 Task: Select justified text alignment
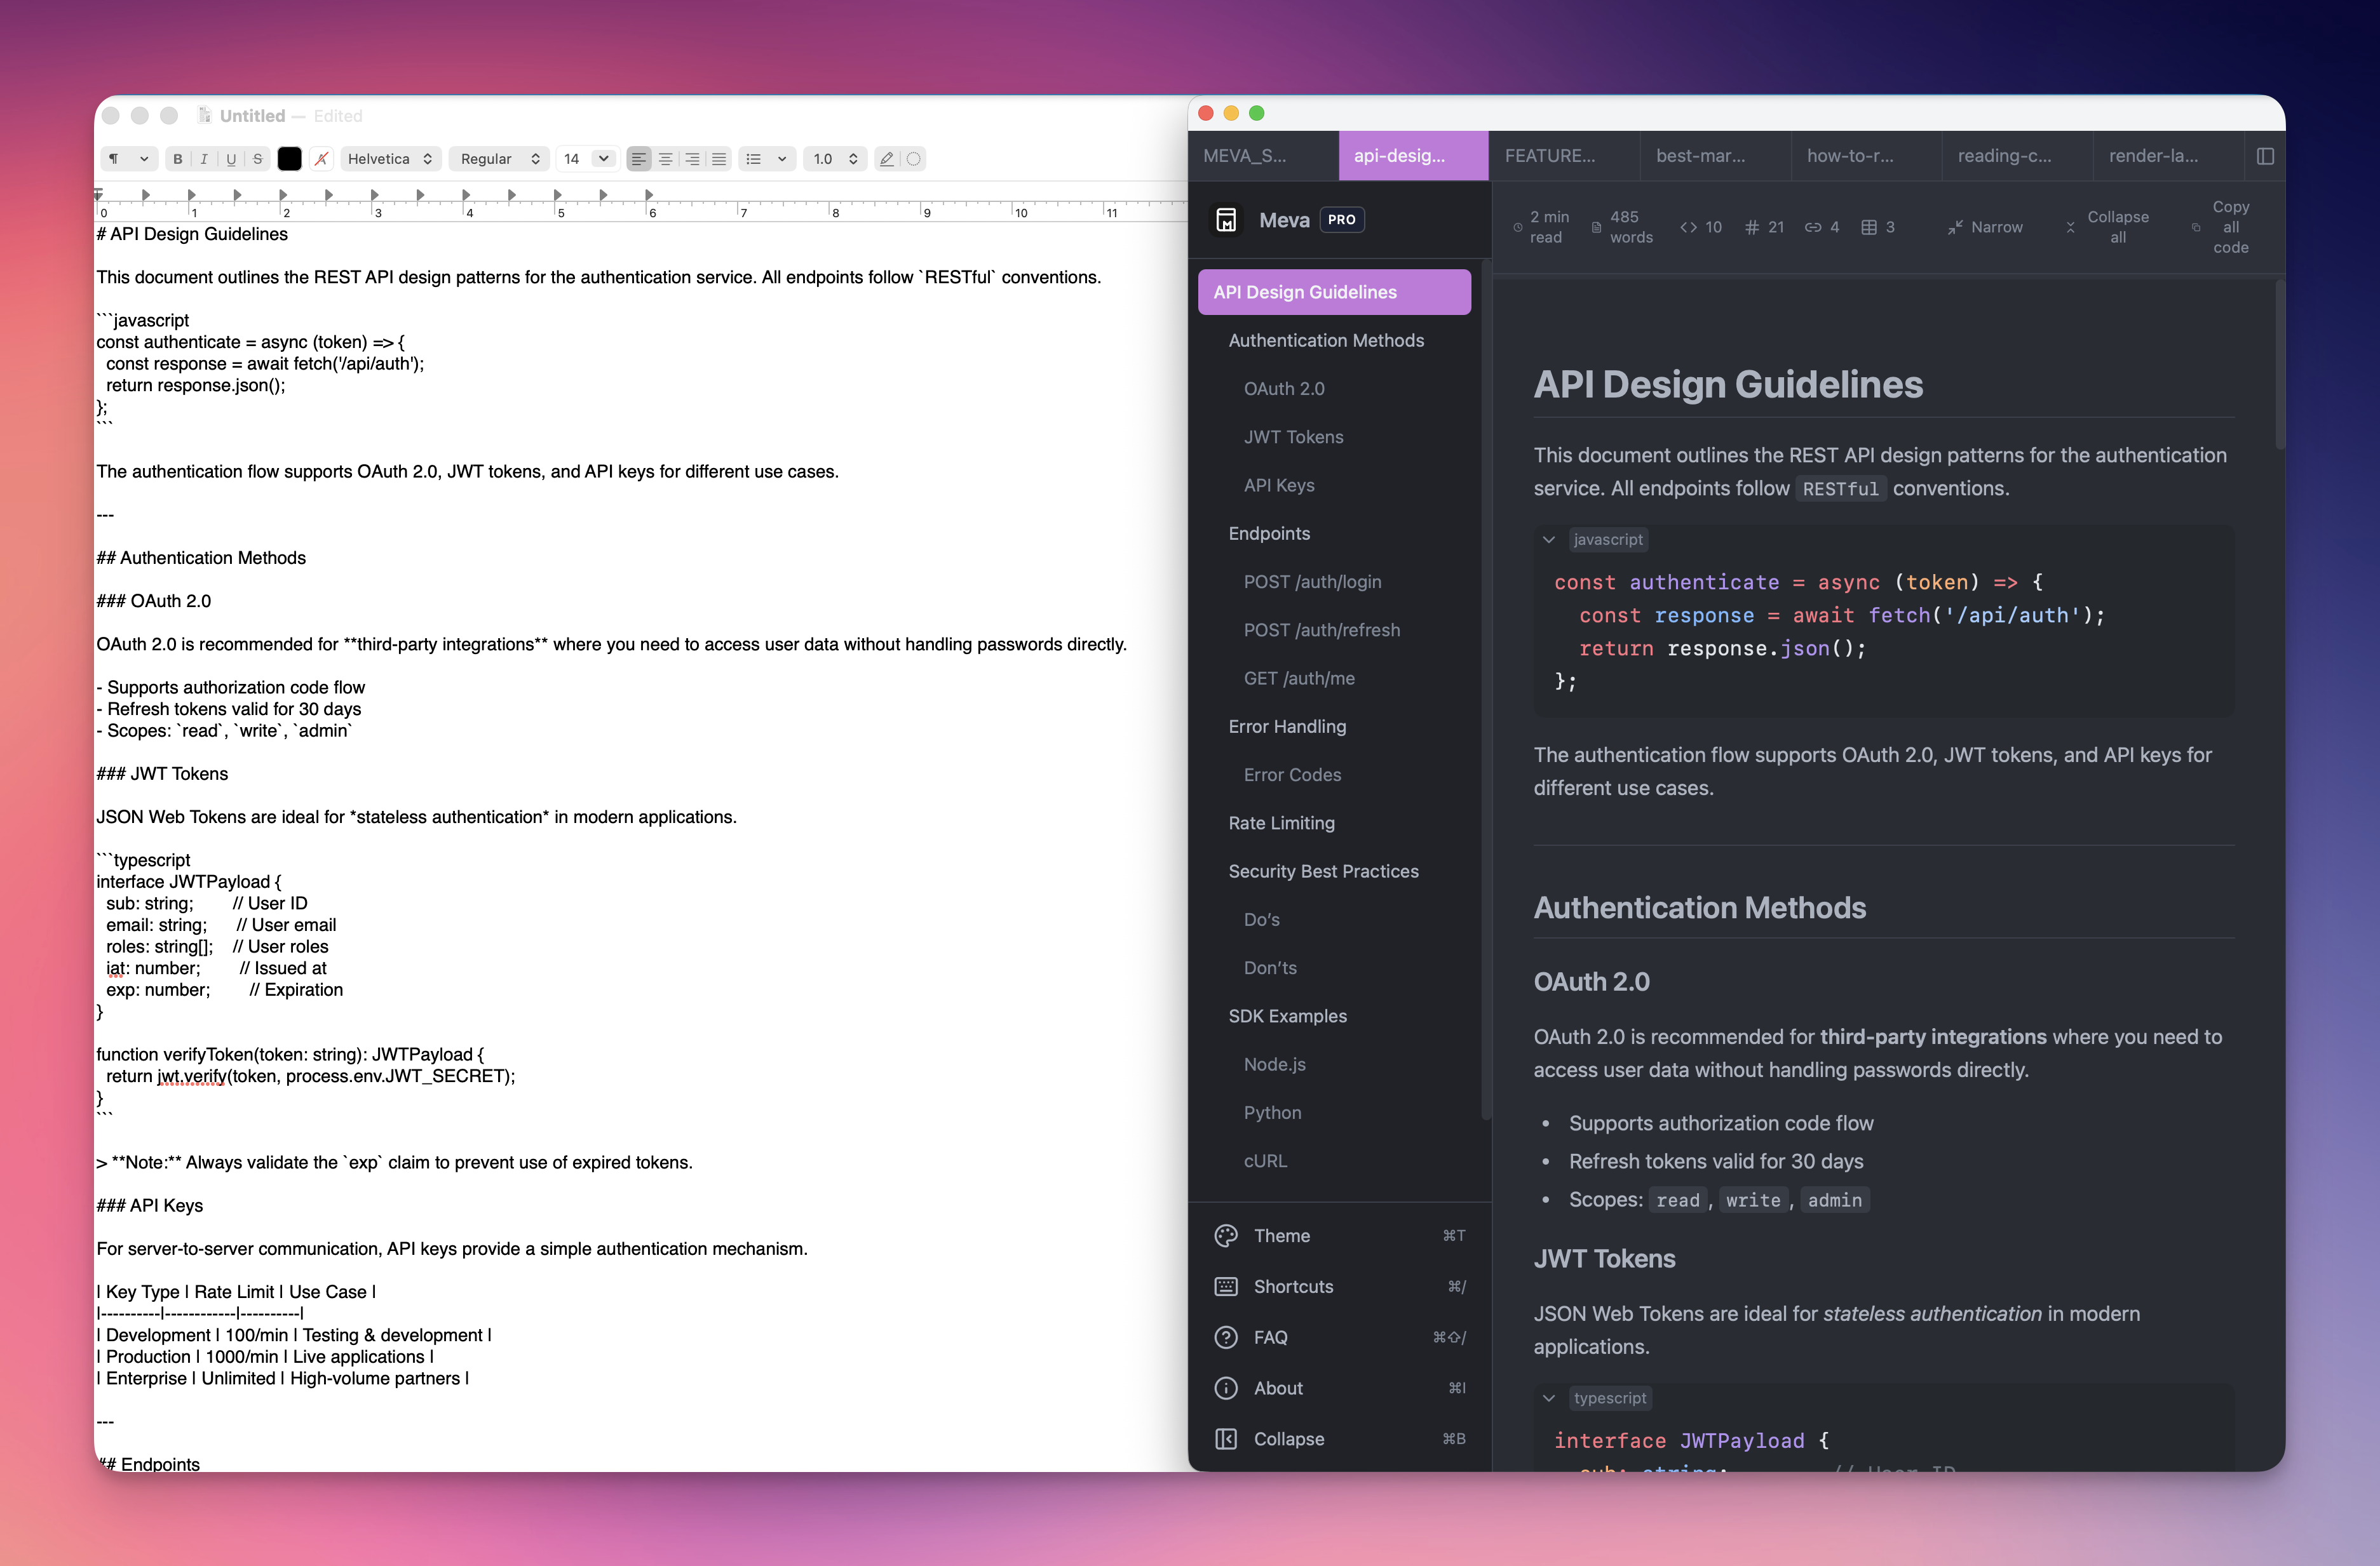(719, 159)
